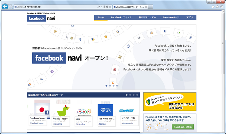Click the red gift bubble icon in banner
Viewport: 226px width, 134px height.
click(115, 70)
